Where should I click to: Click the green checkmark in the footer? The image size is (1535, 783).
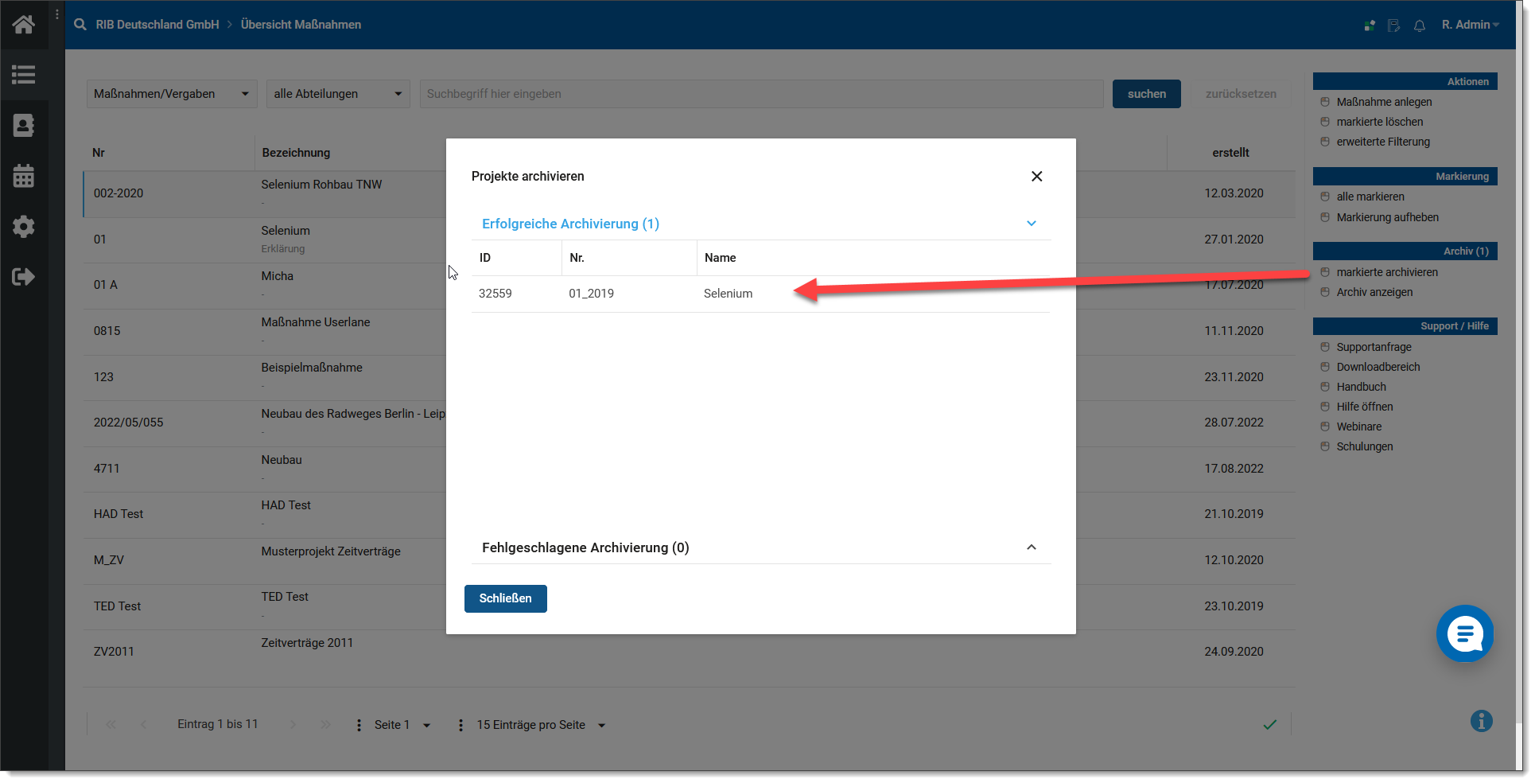coord(1270,724)
